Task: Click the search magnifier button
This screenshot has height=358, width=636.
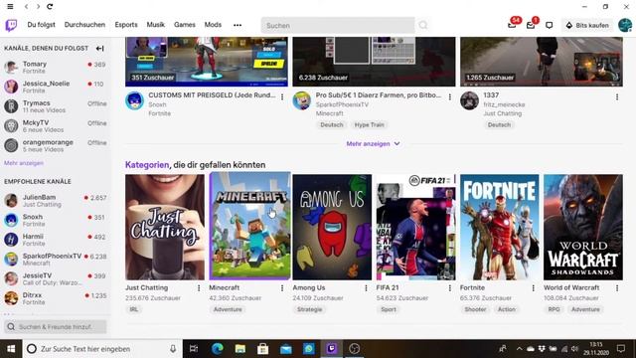Action: tap(423, 25)
